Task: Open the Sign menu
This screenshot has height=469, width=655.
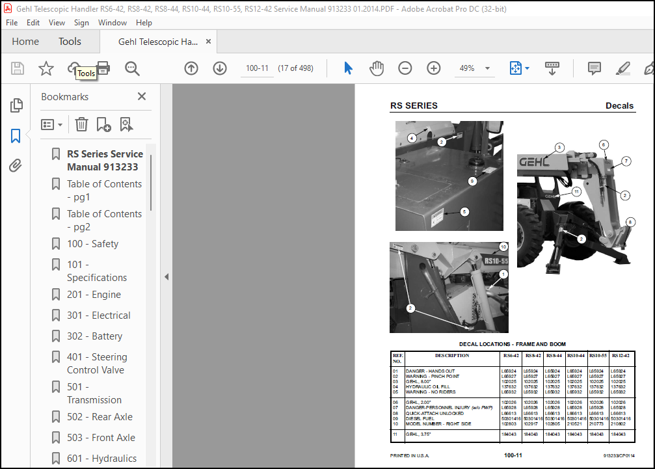Action: (x=81, y=23)
